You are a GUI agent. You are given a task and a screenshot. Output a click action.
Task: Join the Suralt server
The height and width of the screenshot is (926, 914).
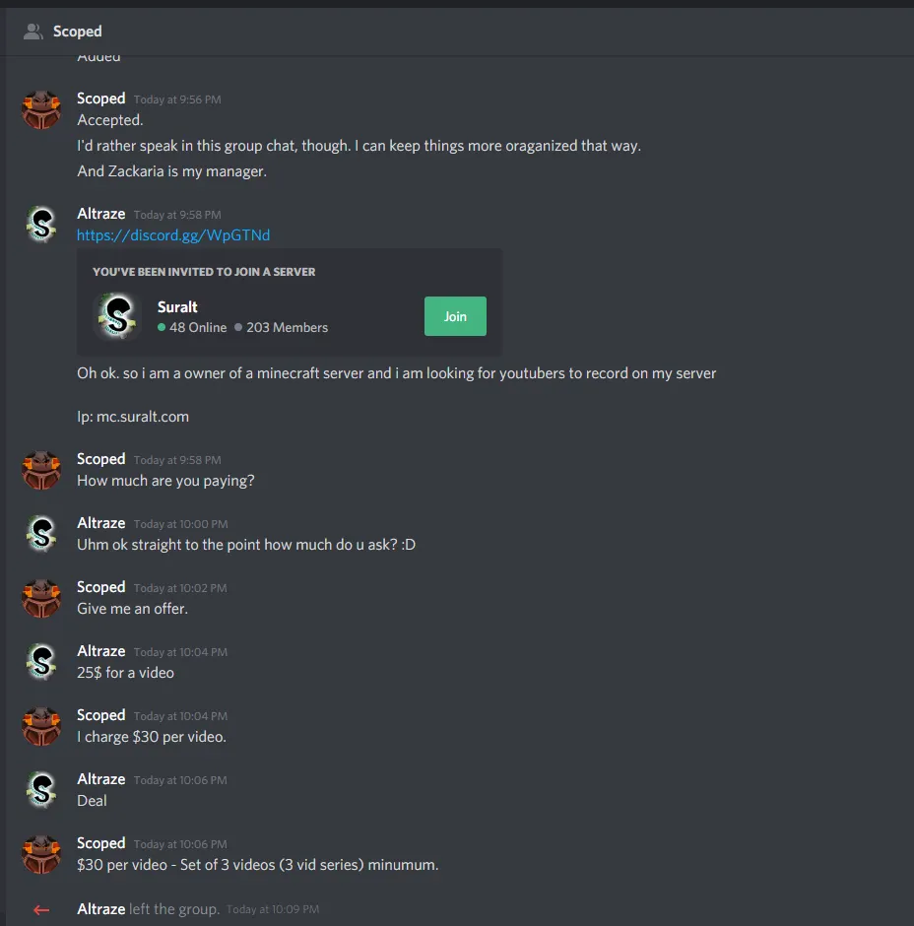pyautogui.click(x=455, y=316)
